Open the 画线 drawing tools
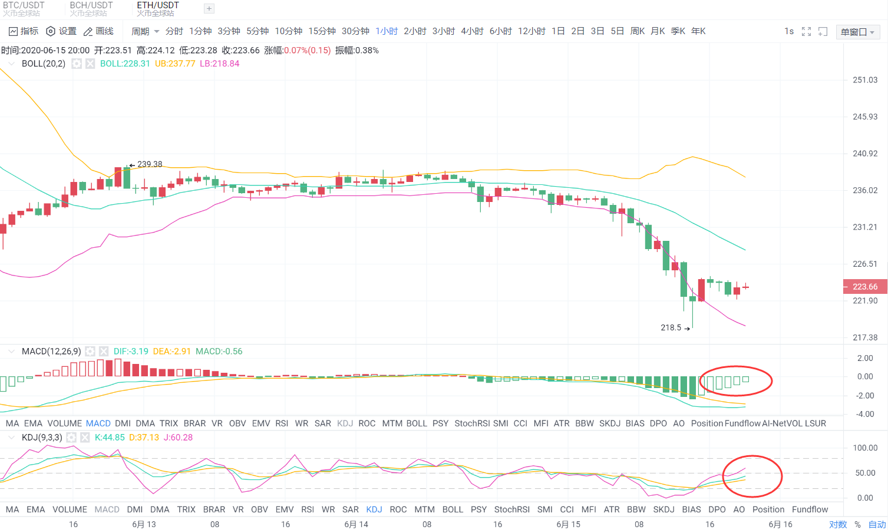The width and height of the screenshot is (888, 530). tap(98, 31)
